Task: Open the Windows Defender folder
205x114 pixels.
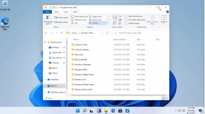Action: click(x=83, y=65)
